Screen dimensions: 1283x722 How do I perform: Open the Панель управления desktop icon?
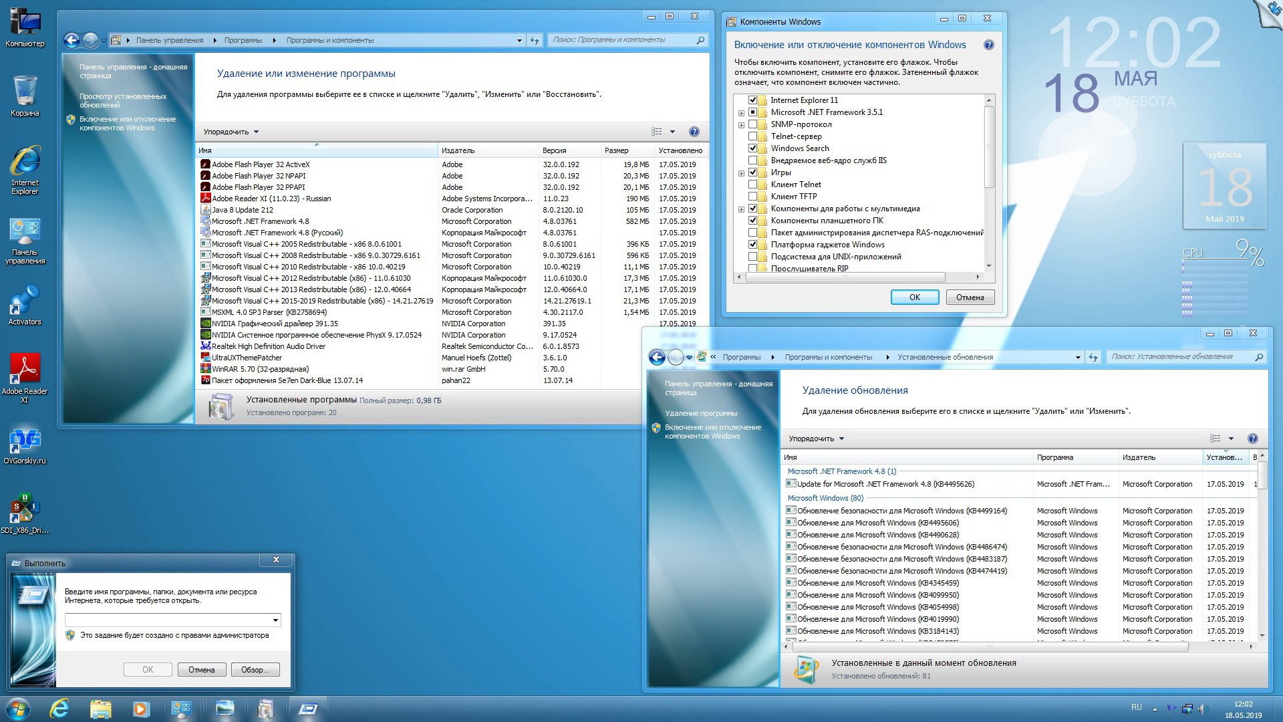[x=25, y=241]
